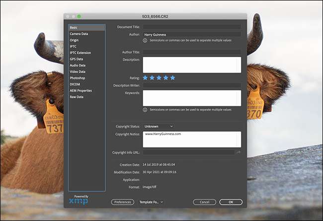Set rating to five stars

172,77
